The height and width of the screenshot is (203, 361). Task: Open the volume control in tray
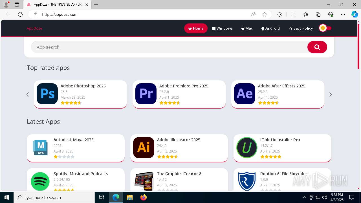[325, 197]
